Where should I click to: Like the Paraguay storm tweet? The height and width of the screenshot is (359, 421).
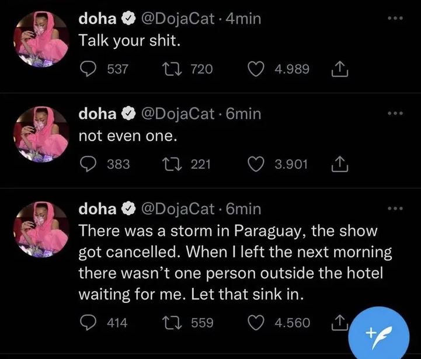(258, 322)
